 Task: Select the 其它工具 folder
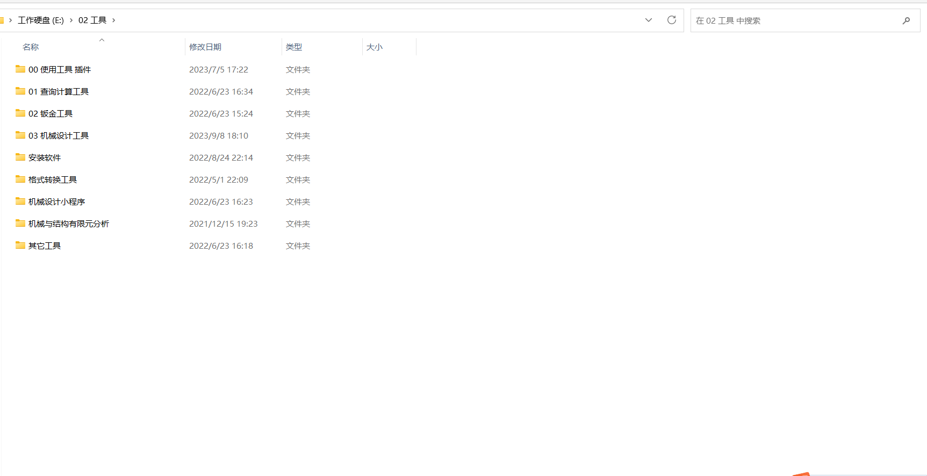pyautogui.click(x=45, y=246)
